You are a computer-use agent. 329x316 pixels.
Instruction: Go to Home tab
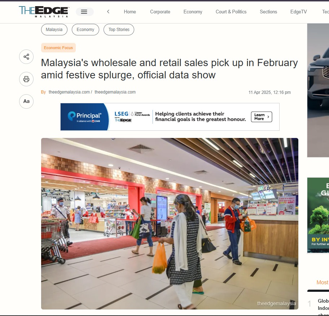coord(130,12)
